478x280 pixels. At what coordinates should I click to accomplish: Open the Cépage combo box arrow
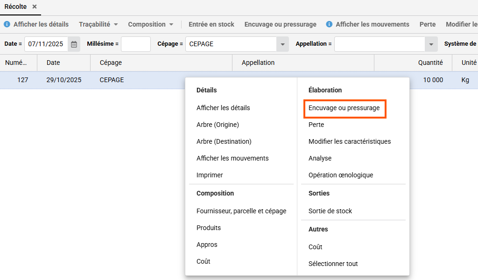282,44
